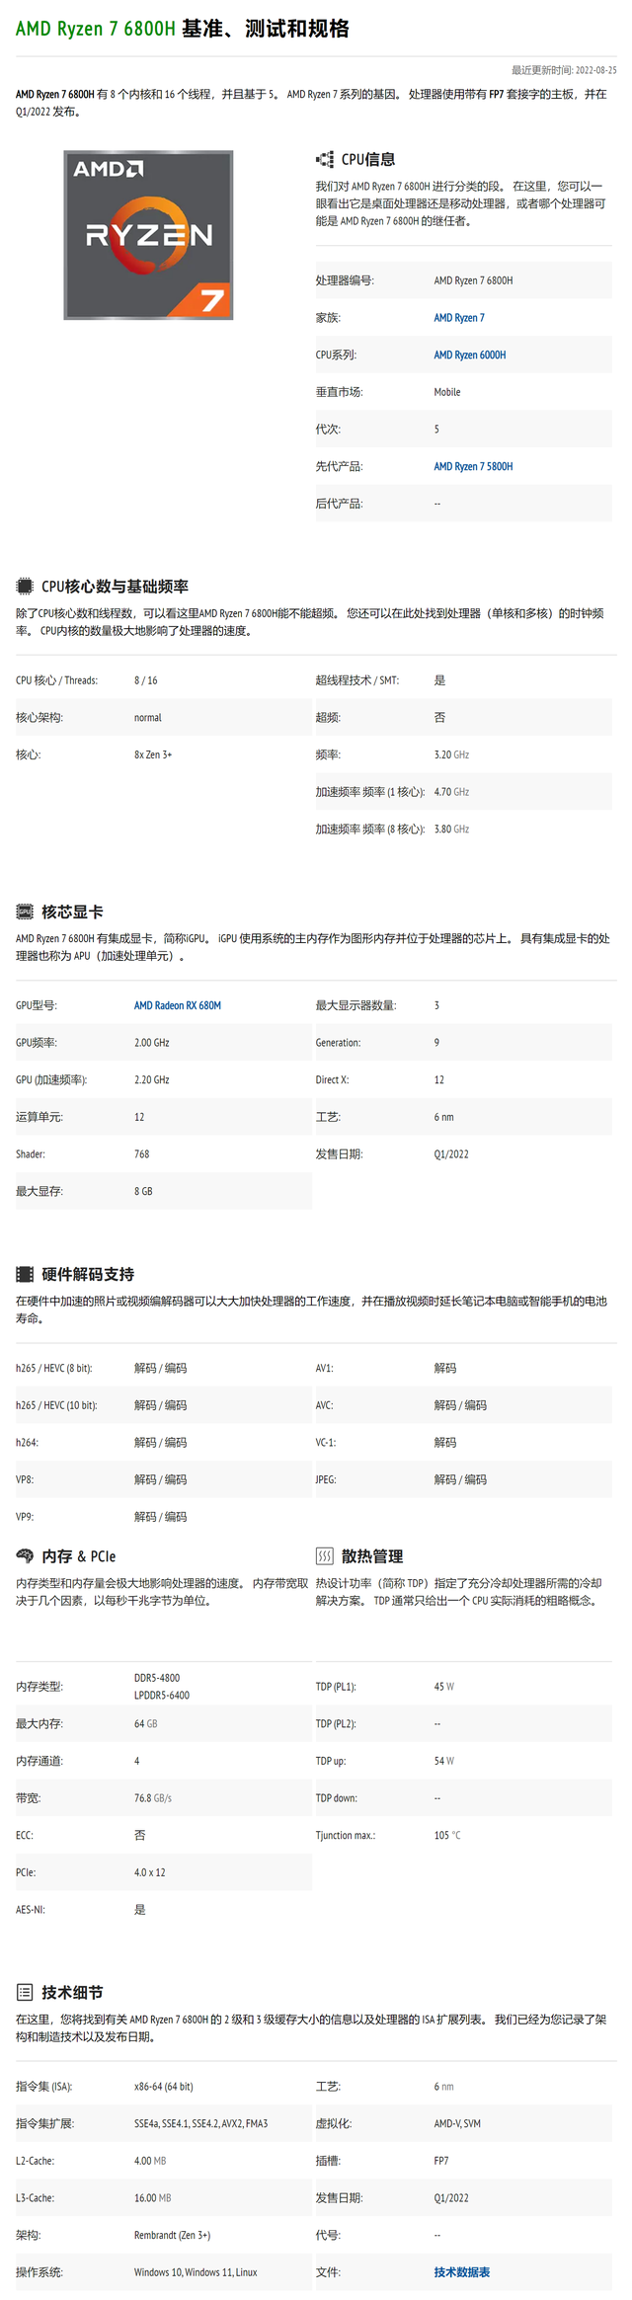Click the heat icon beside 散热管理

[x=324, y=1555]
